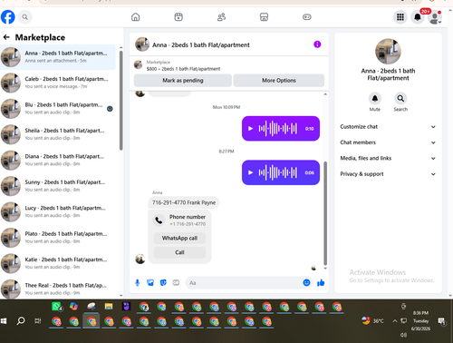This screenshot has height=343, width=453.
Task: Click the back arrow beside Marketplace
Action: [x=6, y=37]
